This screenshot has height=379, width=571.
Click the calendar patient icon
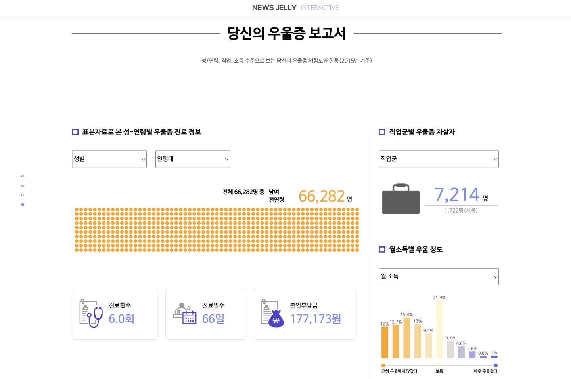click(x=185, y=313)
